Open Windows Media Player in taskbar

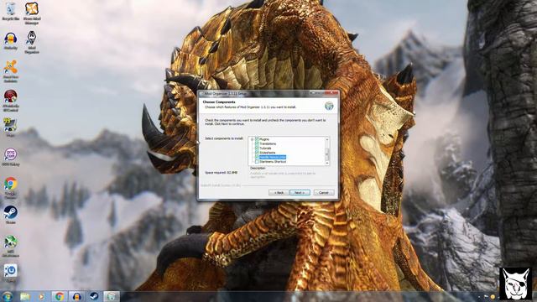41,296
